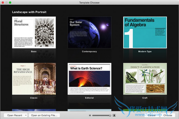
Task: Confirm with the Choose button
Action: pos(167,115)
